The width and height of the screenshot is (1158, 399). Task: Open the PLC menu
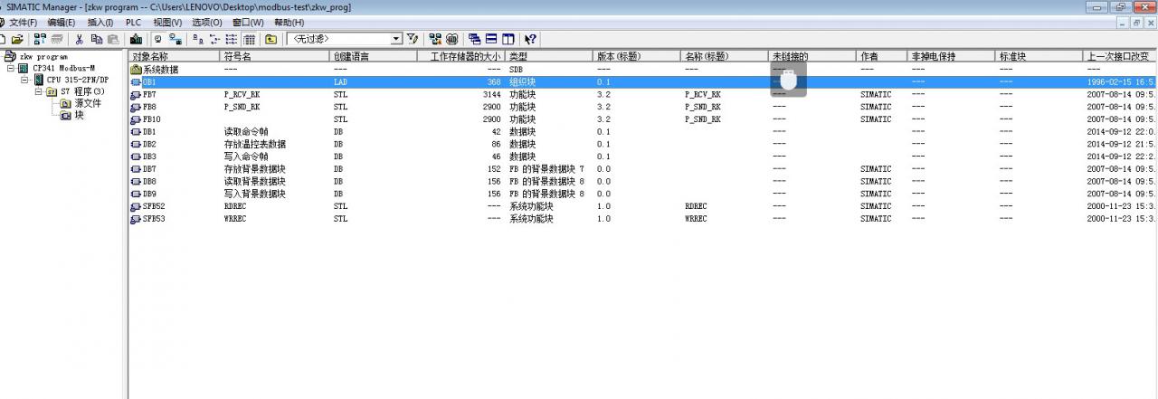tap(133, 22)
